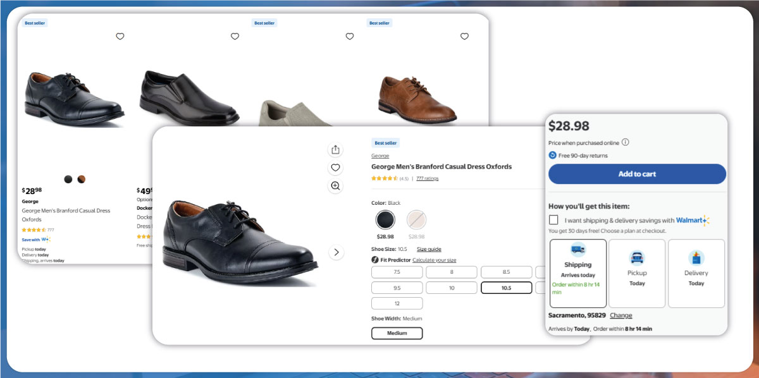Image resolution: width=759 pixels, height=378 pixels.
Task: Open info icon next to Price when purchased online
Action: 625,142
